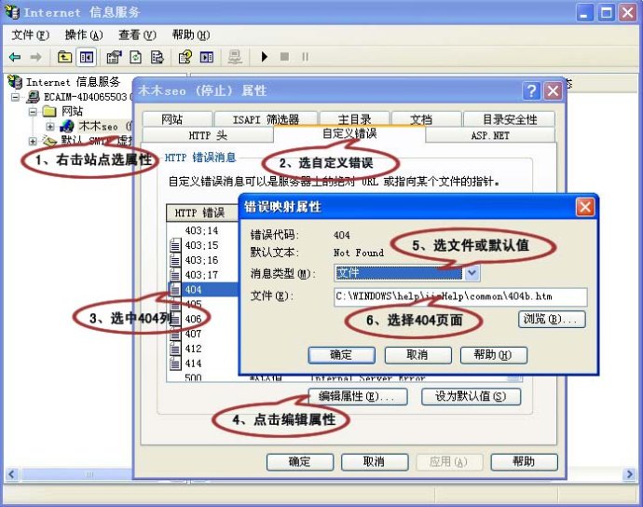Click the Back arrow toolbar icon

(x=16, y=57)
